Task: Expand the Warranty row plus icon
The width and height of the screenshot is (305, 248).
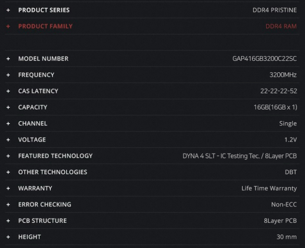Action: 8,188
